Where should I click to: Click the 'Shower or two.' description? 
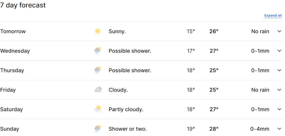tap(127, 129)
